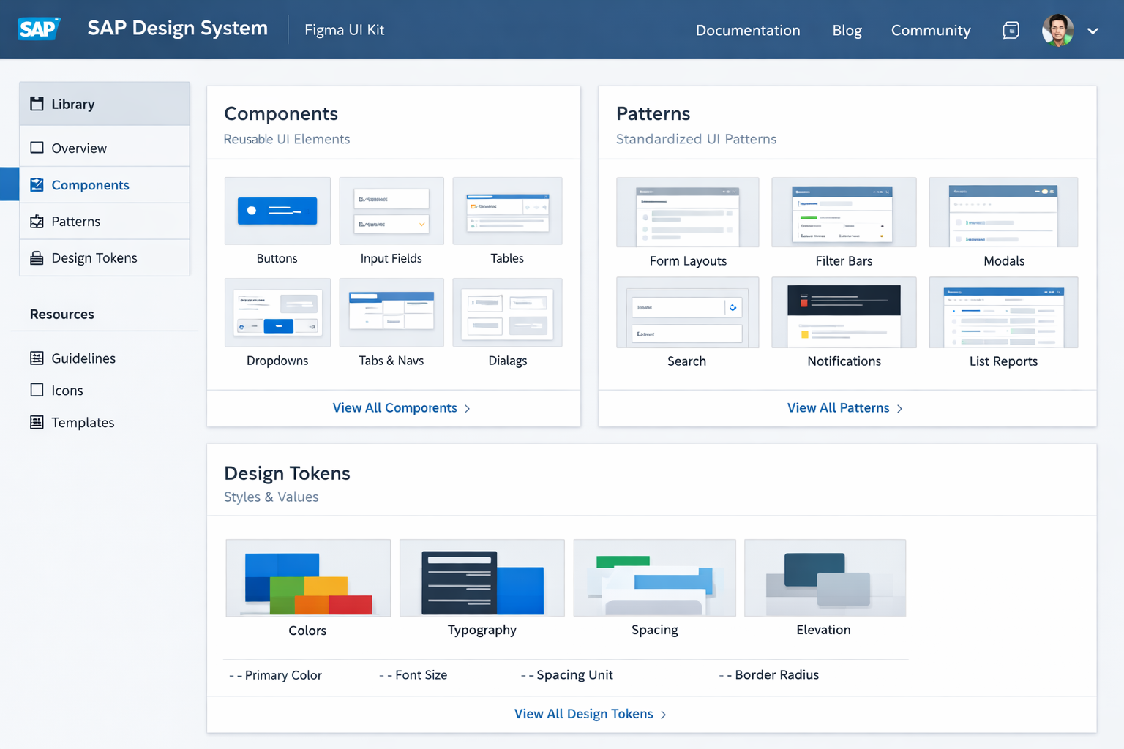Click the Colors label under swatches

[307, 631]
